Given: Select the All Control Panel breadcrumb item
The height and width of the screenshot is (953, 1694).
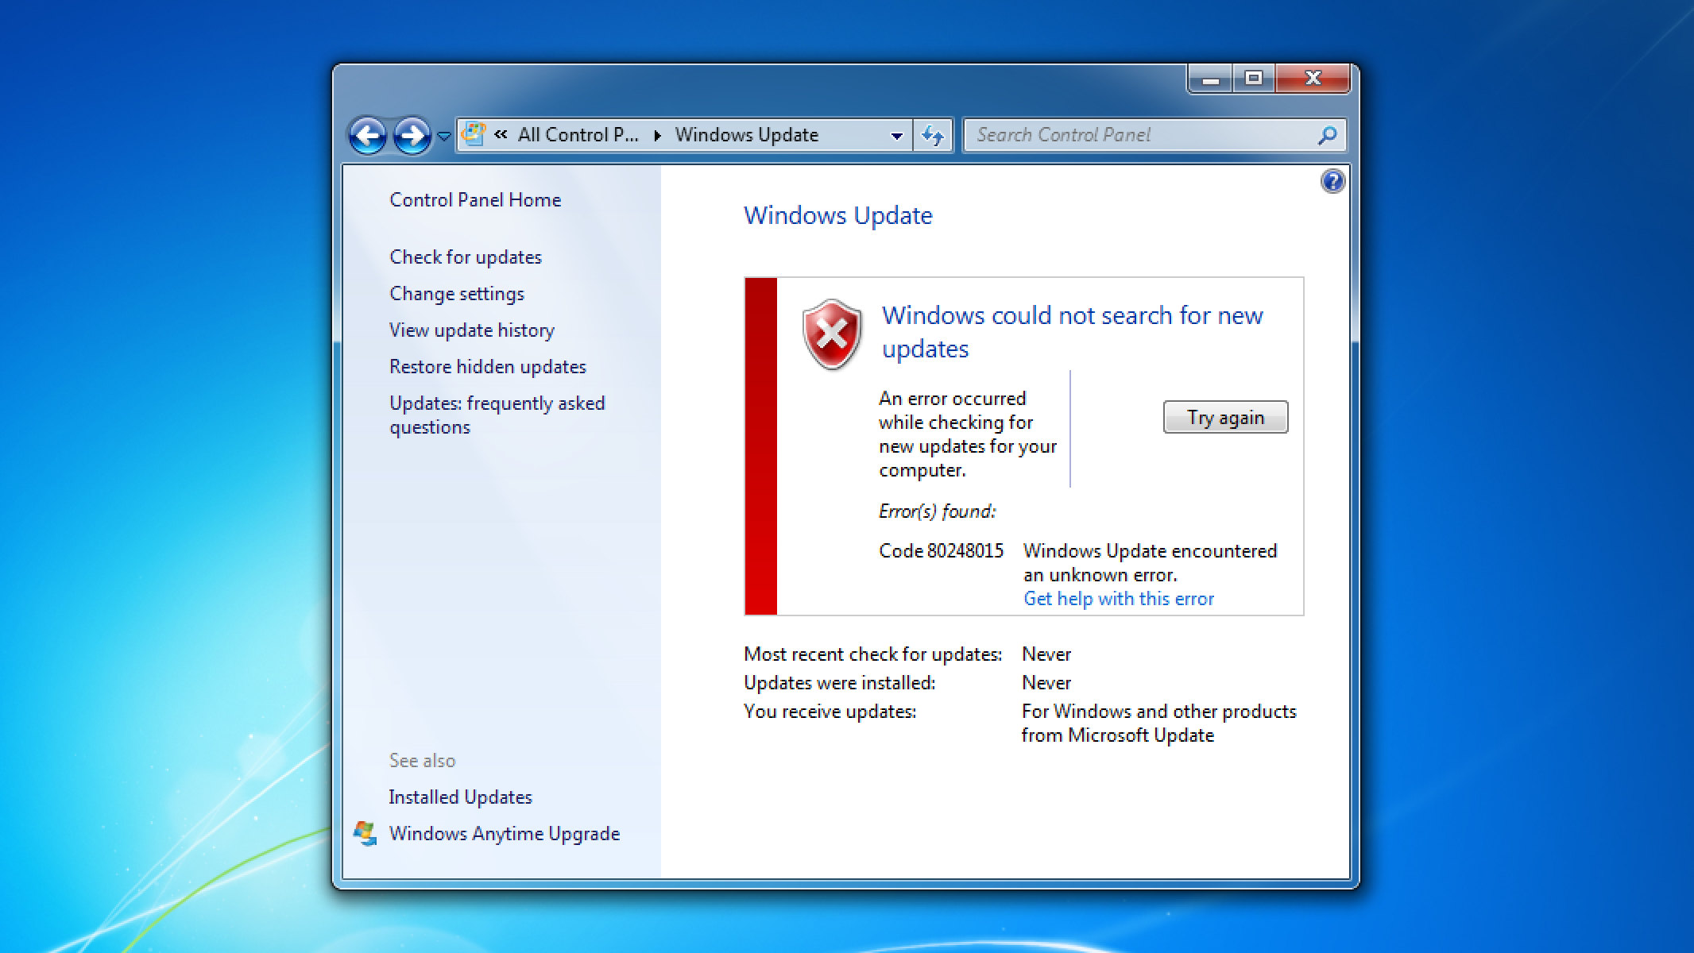Looking at the screenshot, I should coord(578,134).
